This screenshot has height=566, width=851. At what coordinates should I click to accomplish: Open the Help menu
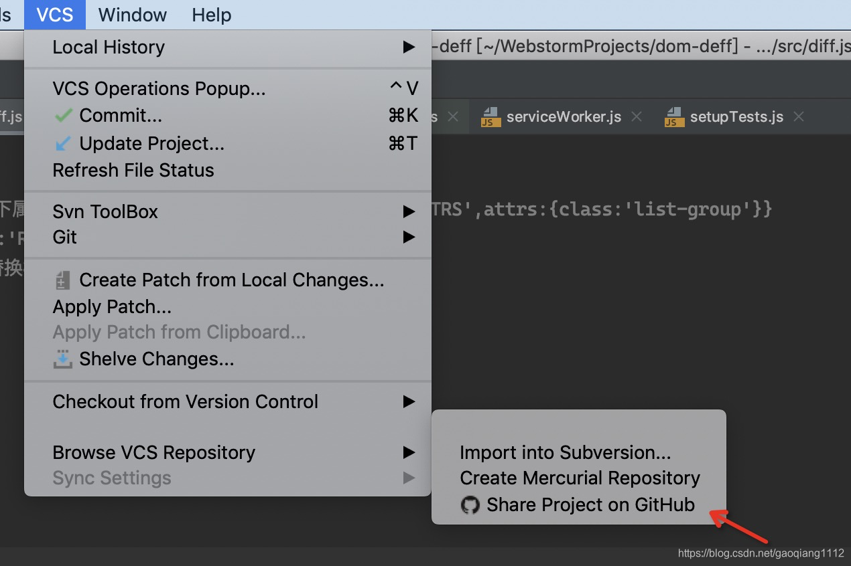coord(211,15)
